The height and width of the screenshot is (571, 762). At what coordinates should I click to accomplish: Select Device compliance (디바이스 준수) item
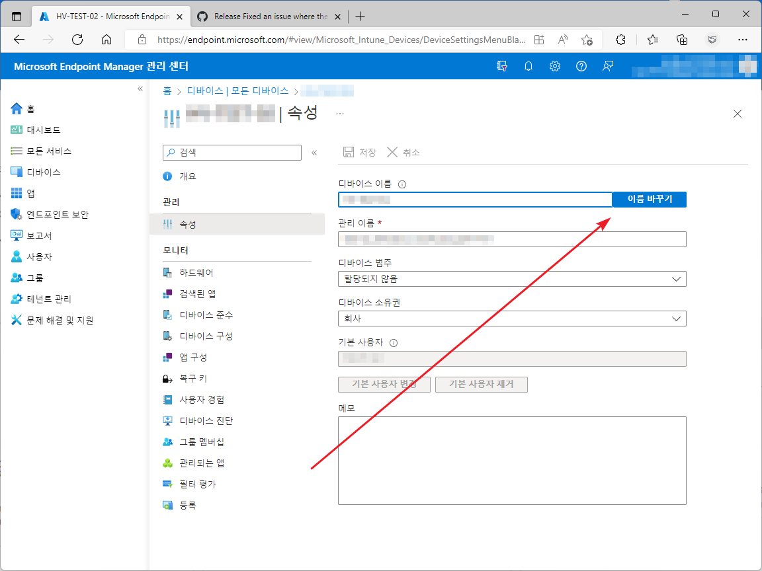tap(198, 315)
